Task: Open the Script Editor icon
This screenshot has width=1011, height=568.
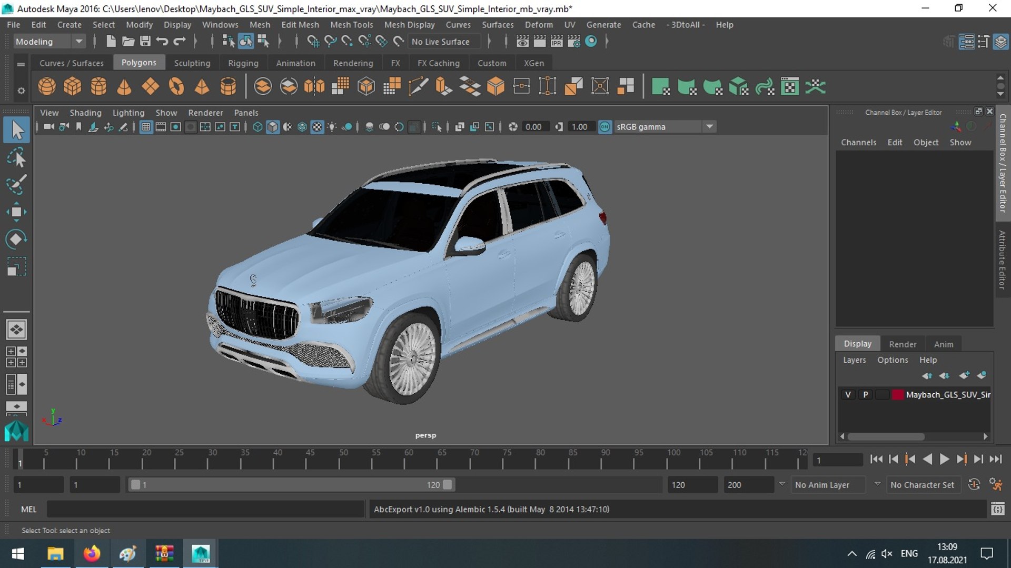Action: [997, 509]
